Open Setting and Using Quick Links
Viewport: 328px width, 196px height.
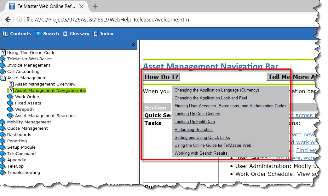(x=202, y=138)
